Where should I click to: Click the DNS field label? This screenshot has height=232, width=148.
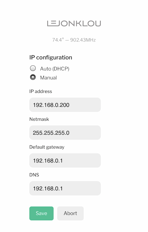point(34,175)
